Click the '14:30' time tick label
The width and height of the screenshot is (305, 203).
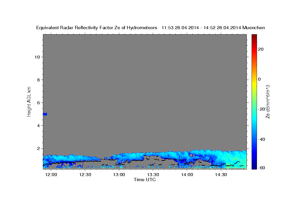point(221,175)
